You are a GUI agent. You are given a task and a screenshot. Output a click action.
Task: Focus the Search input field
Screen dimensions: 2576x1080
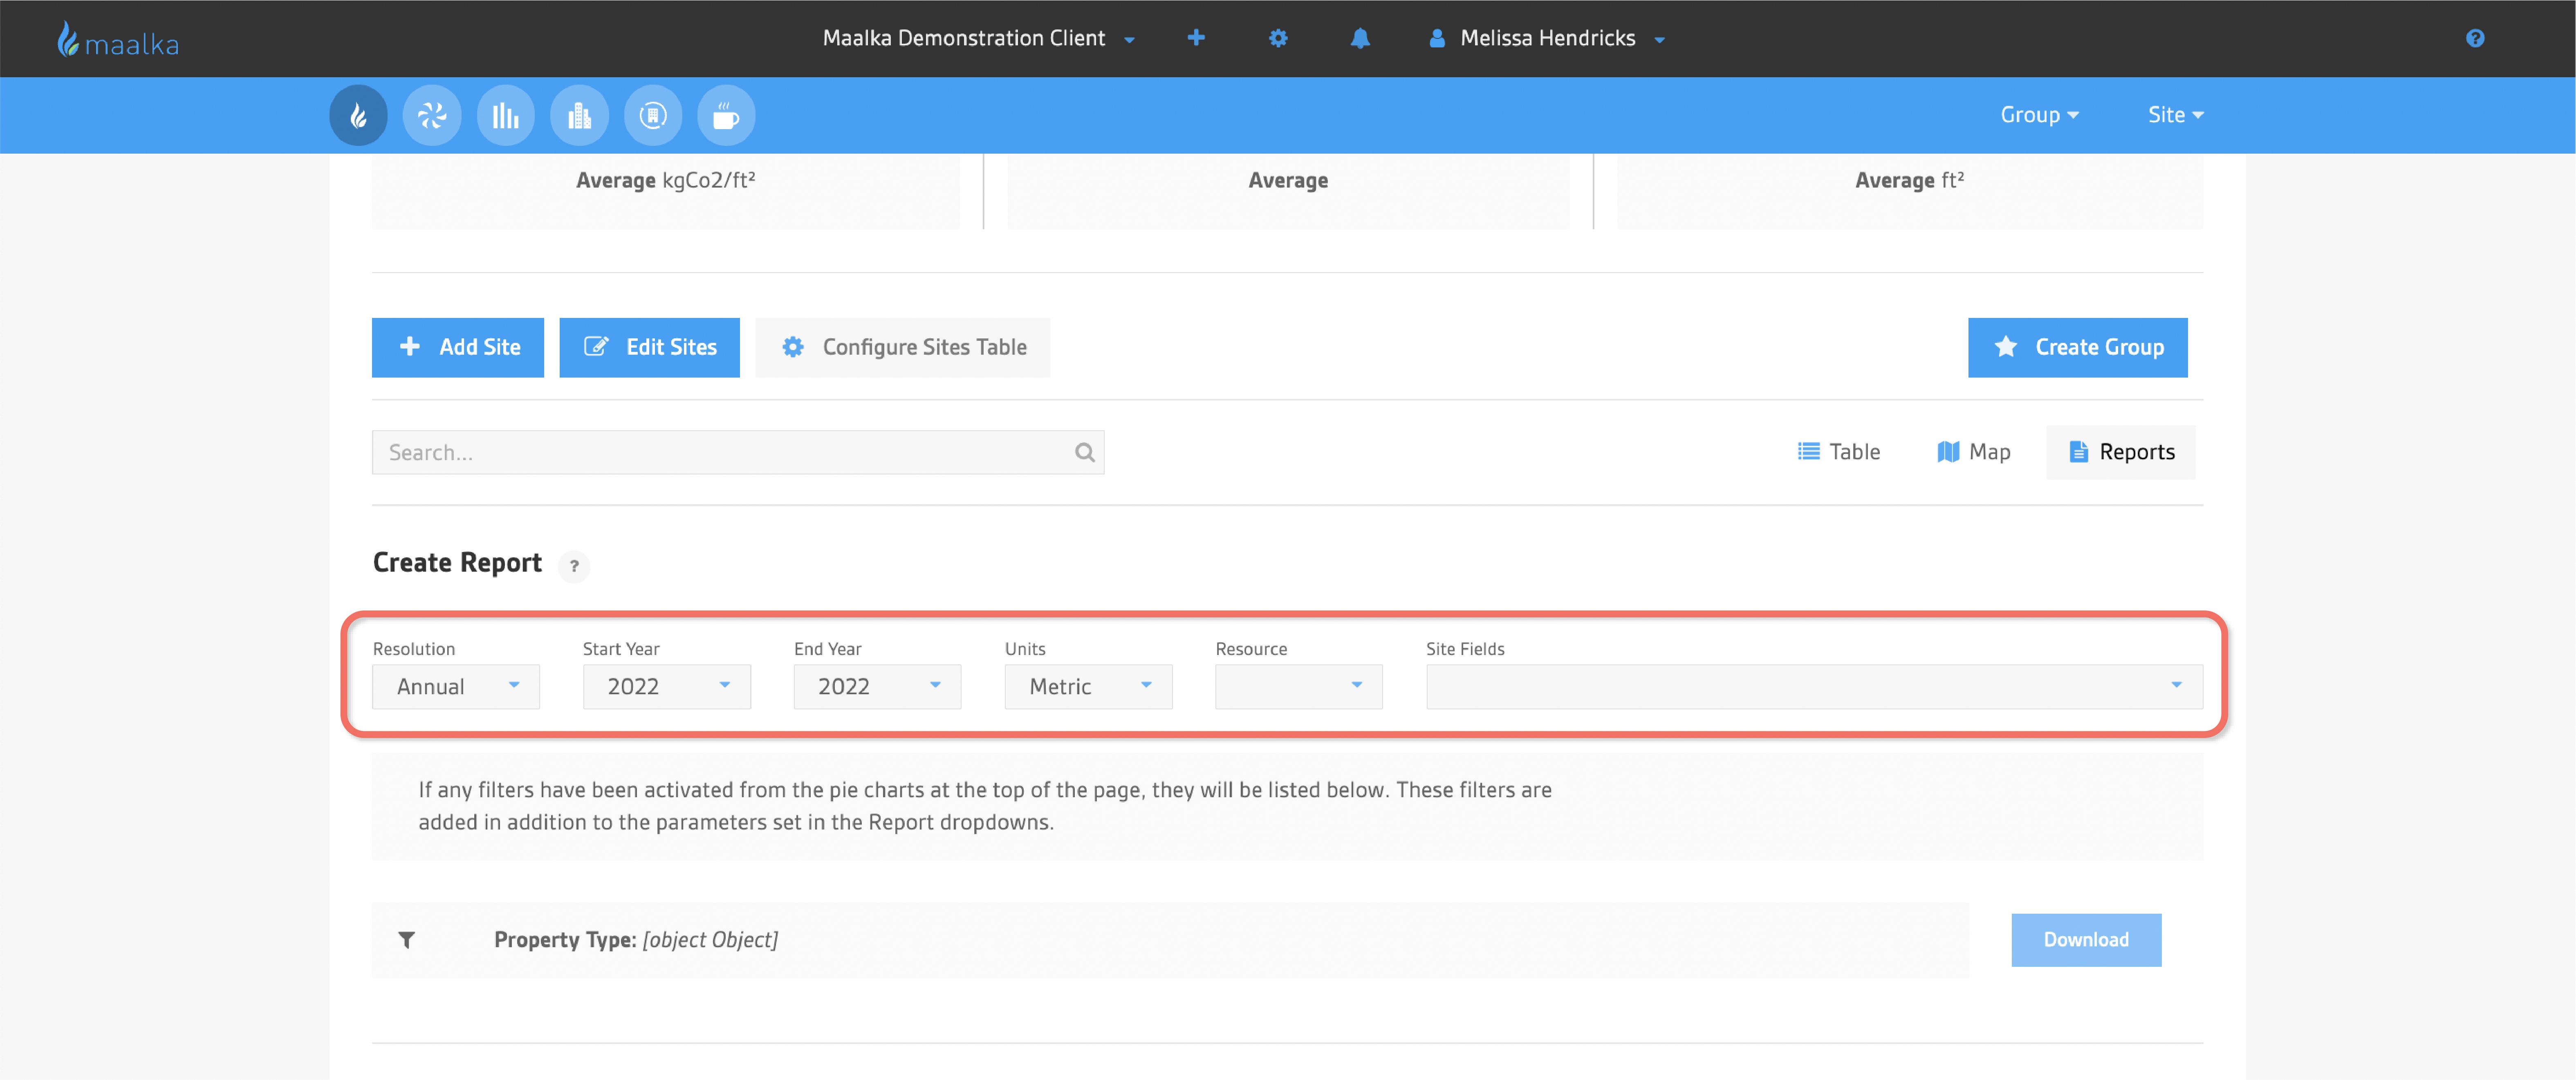click(738, 453)
